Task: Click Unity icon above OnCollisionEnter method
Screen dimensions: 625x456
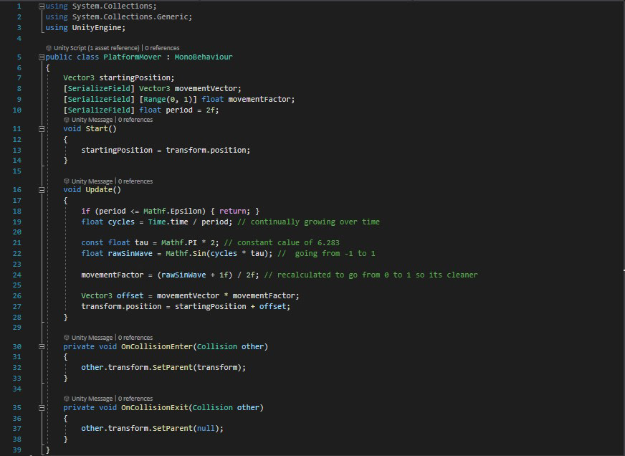Action: pos(67,338)
